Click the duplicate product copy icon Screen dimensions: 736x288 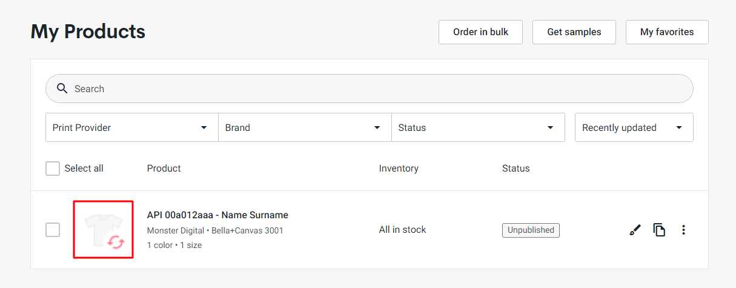click(x=659, y=230)
